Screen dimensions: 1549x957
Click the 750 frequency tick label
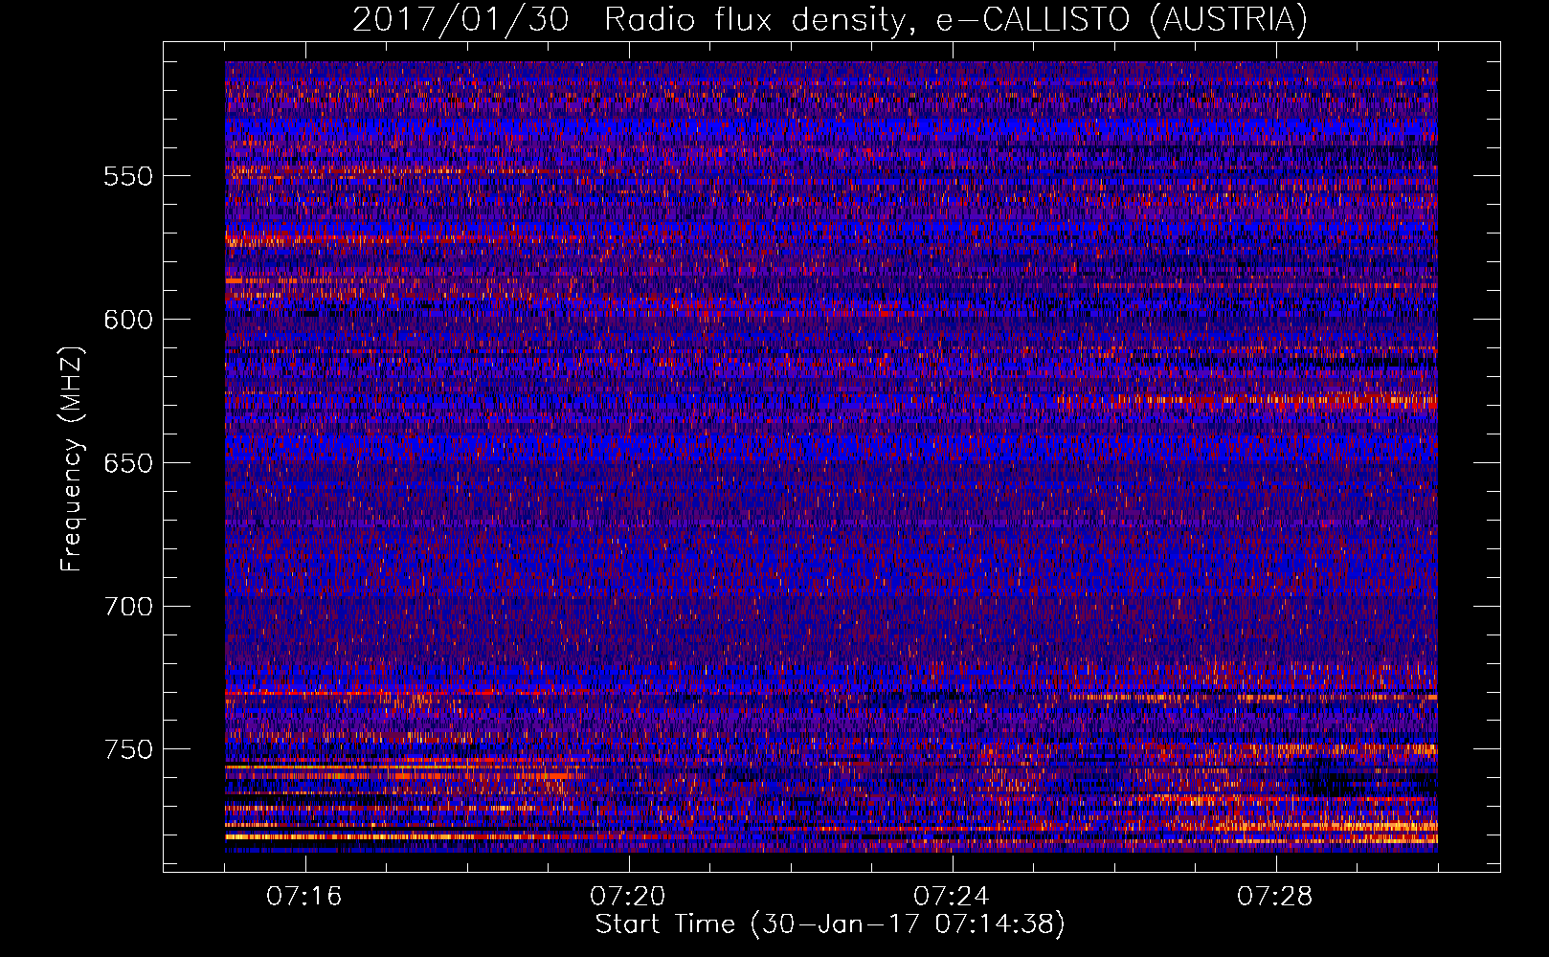[x=127, y=749]
